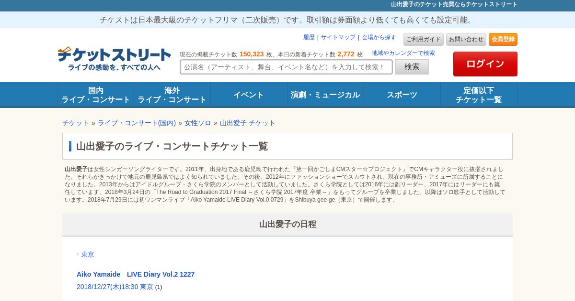Click the 山出愛子の日程 section header
Image resolution: width=575 pixels, height=301 pixels.
287,224
